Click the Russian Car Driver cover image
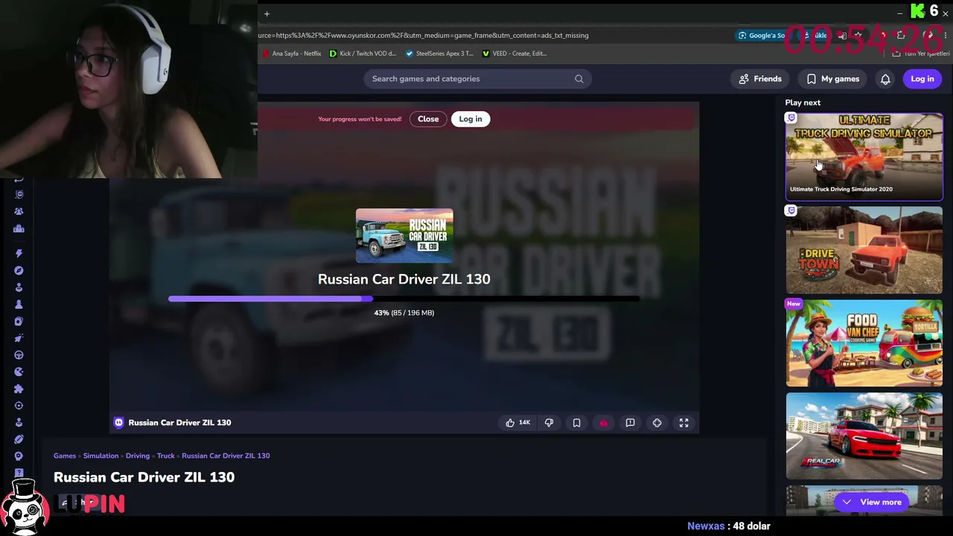 [404, 236]
